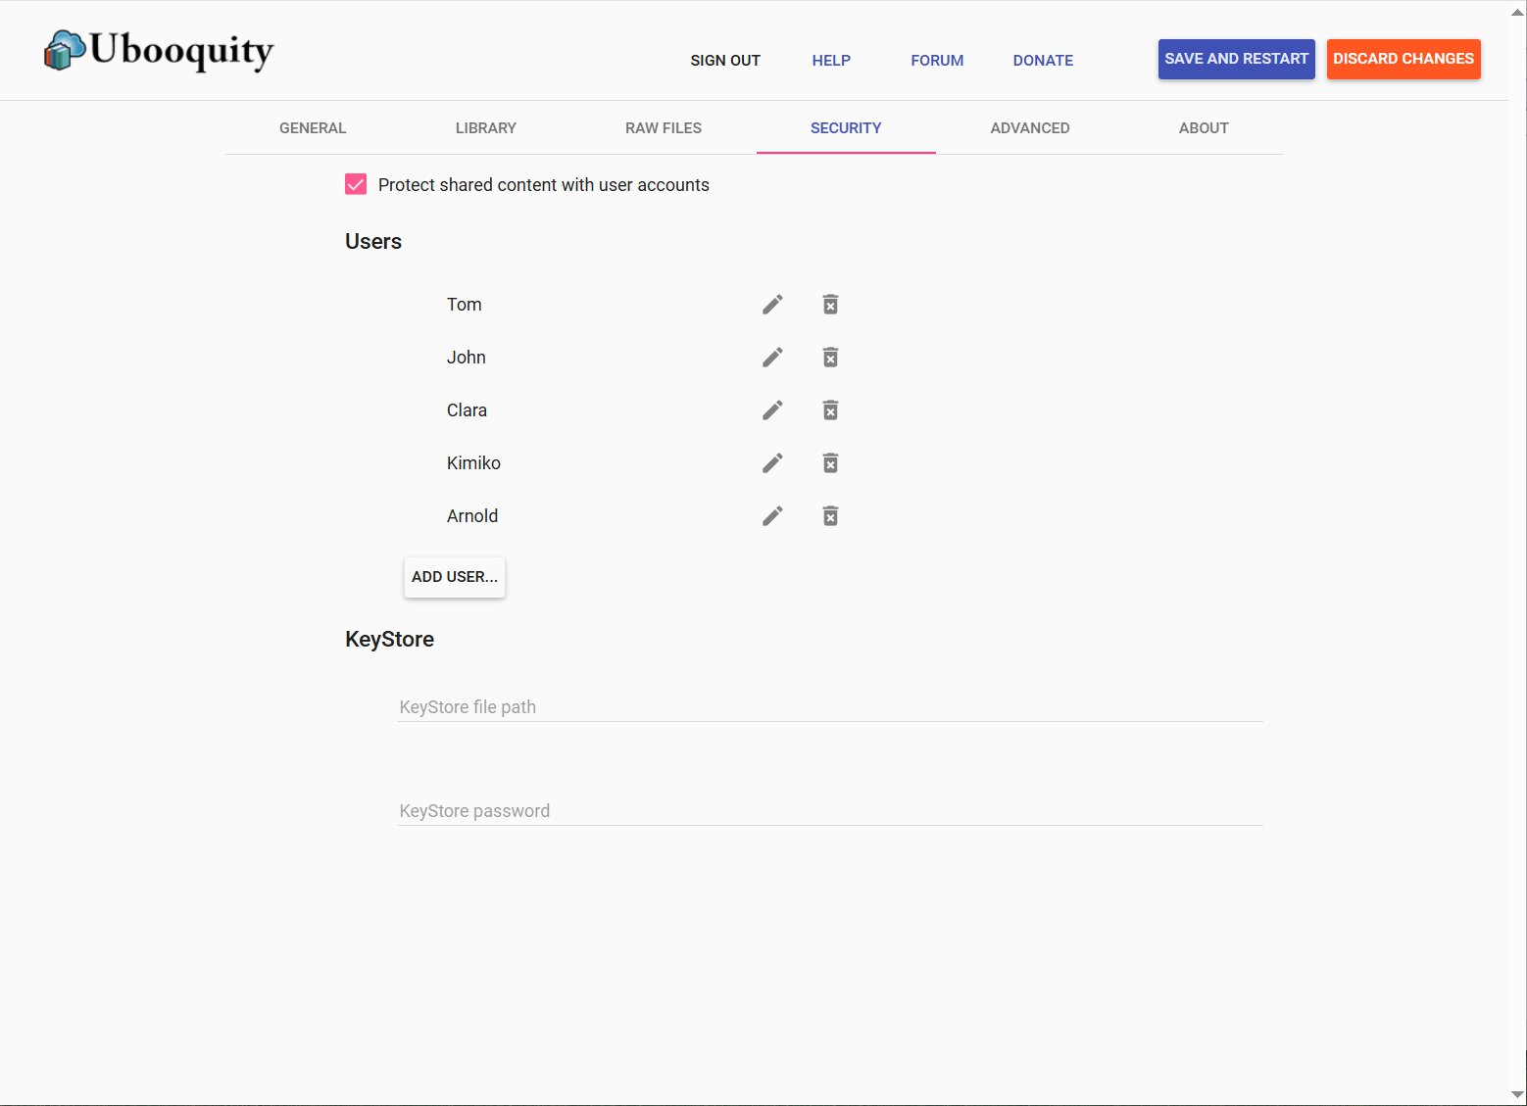Viewport: 1527px width, 1106px height.
Task: Go to the Advanced tab
Action: pos(1029,128)
